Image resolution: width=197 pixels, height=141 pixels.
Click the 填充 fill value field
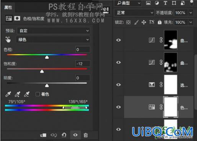tap(181, 22)
